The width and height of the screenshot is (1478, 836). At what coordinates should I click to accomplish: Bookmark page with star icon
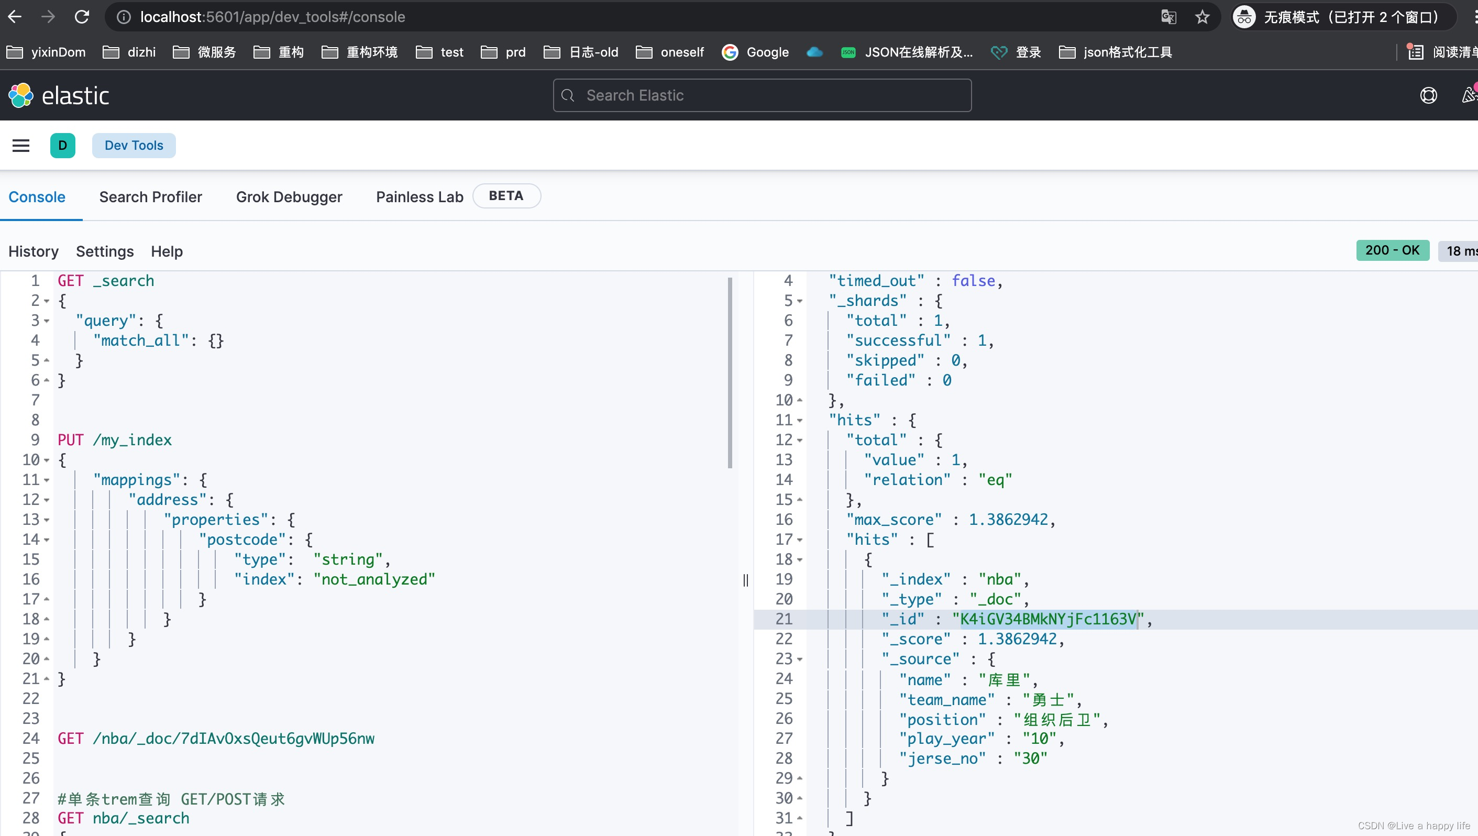click(x=1202, y=17)
